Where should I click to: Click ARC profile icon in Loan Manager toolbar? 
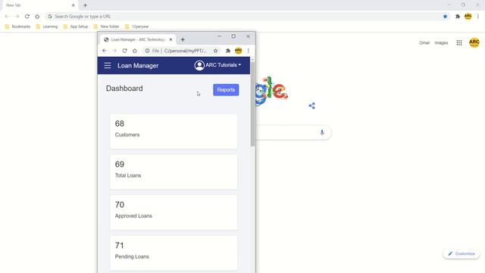click(238, 51)
